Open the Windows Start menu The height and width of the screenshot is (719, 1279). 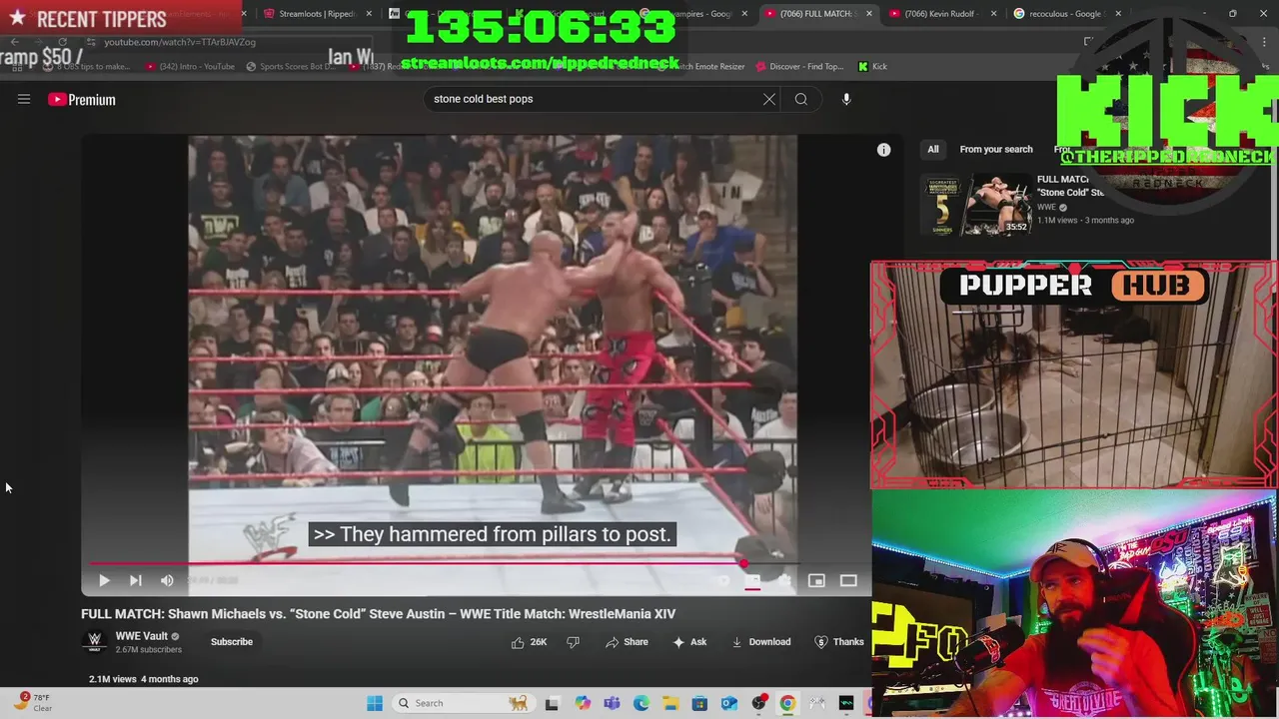click(375, 703)
